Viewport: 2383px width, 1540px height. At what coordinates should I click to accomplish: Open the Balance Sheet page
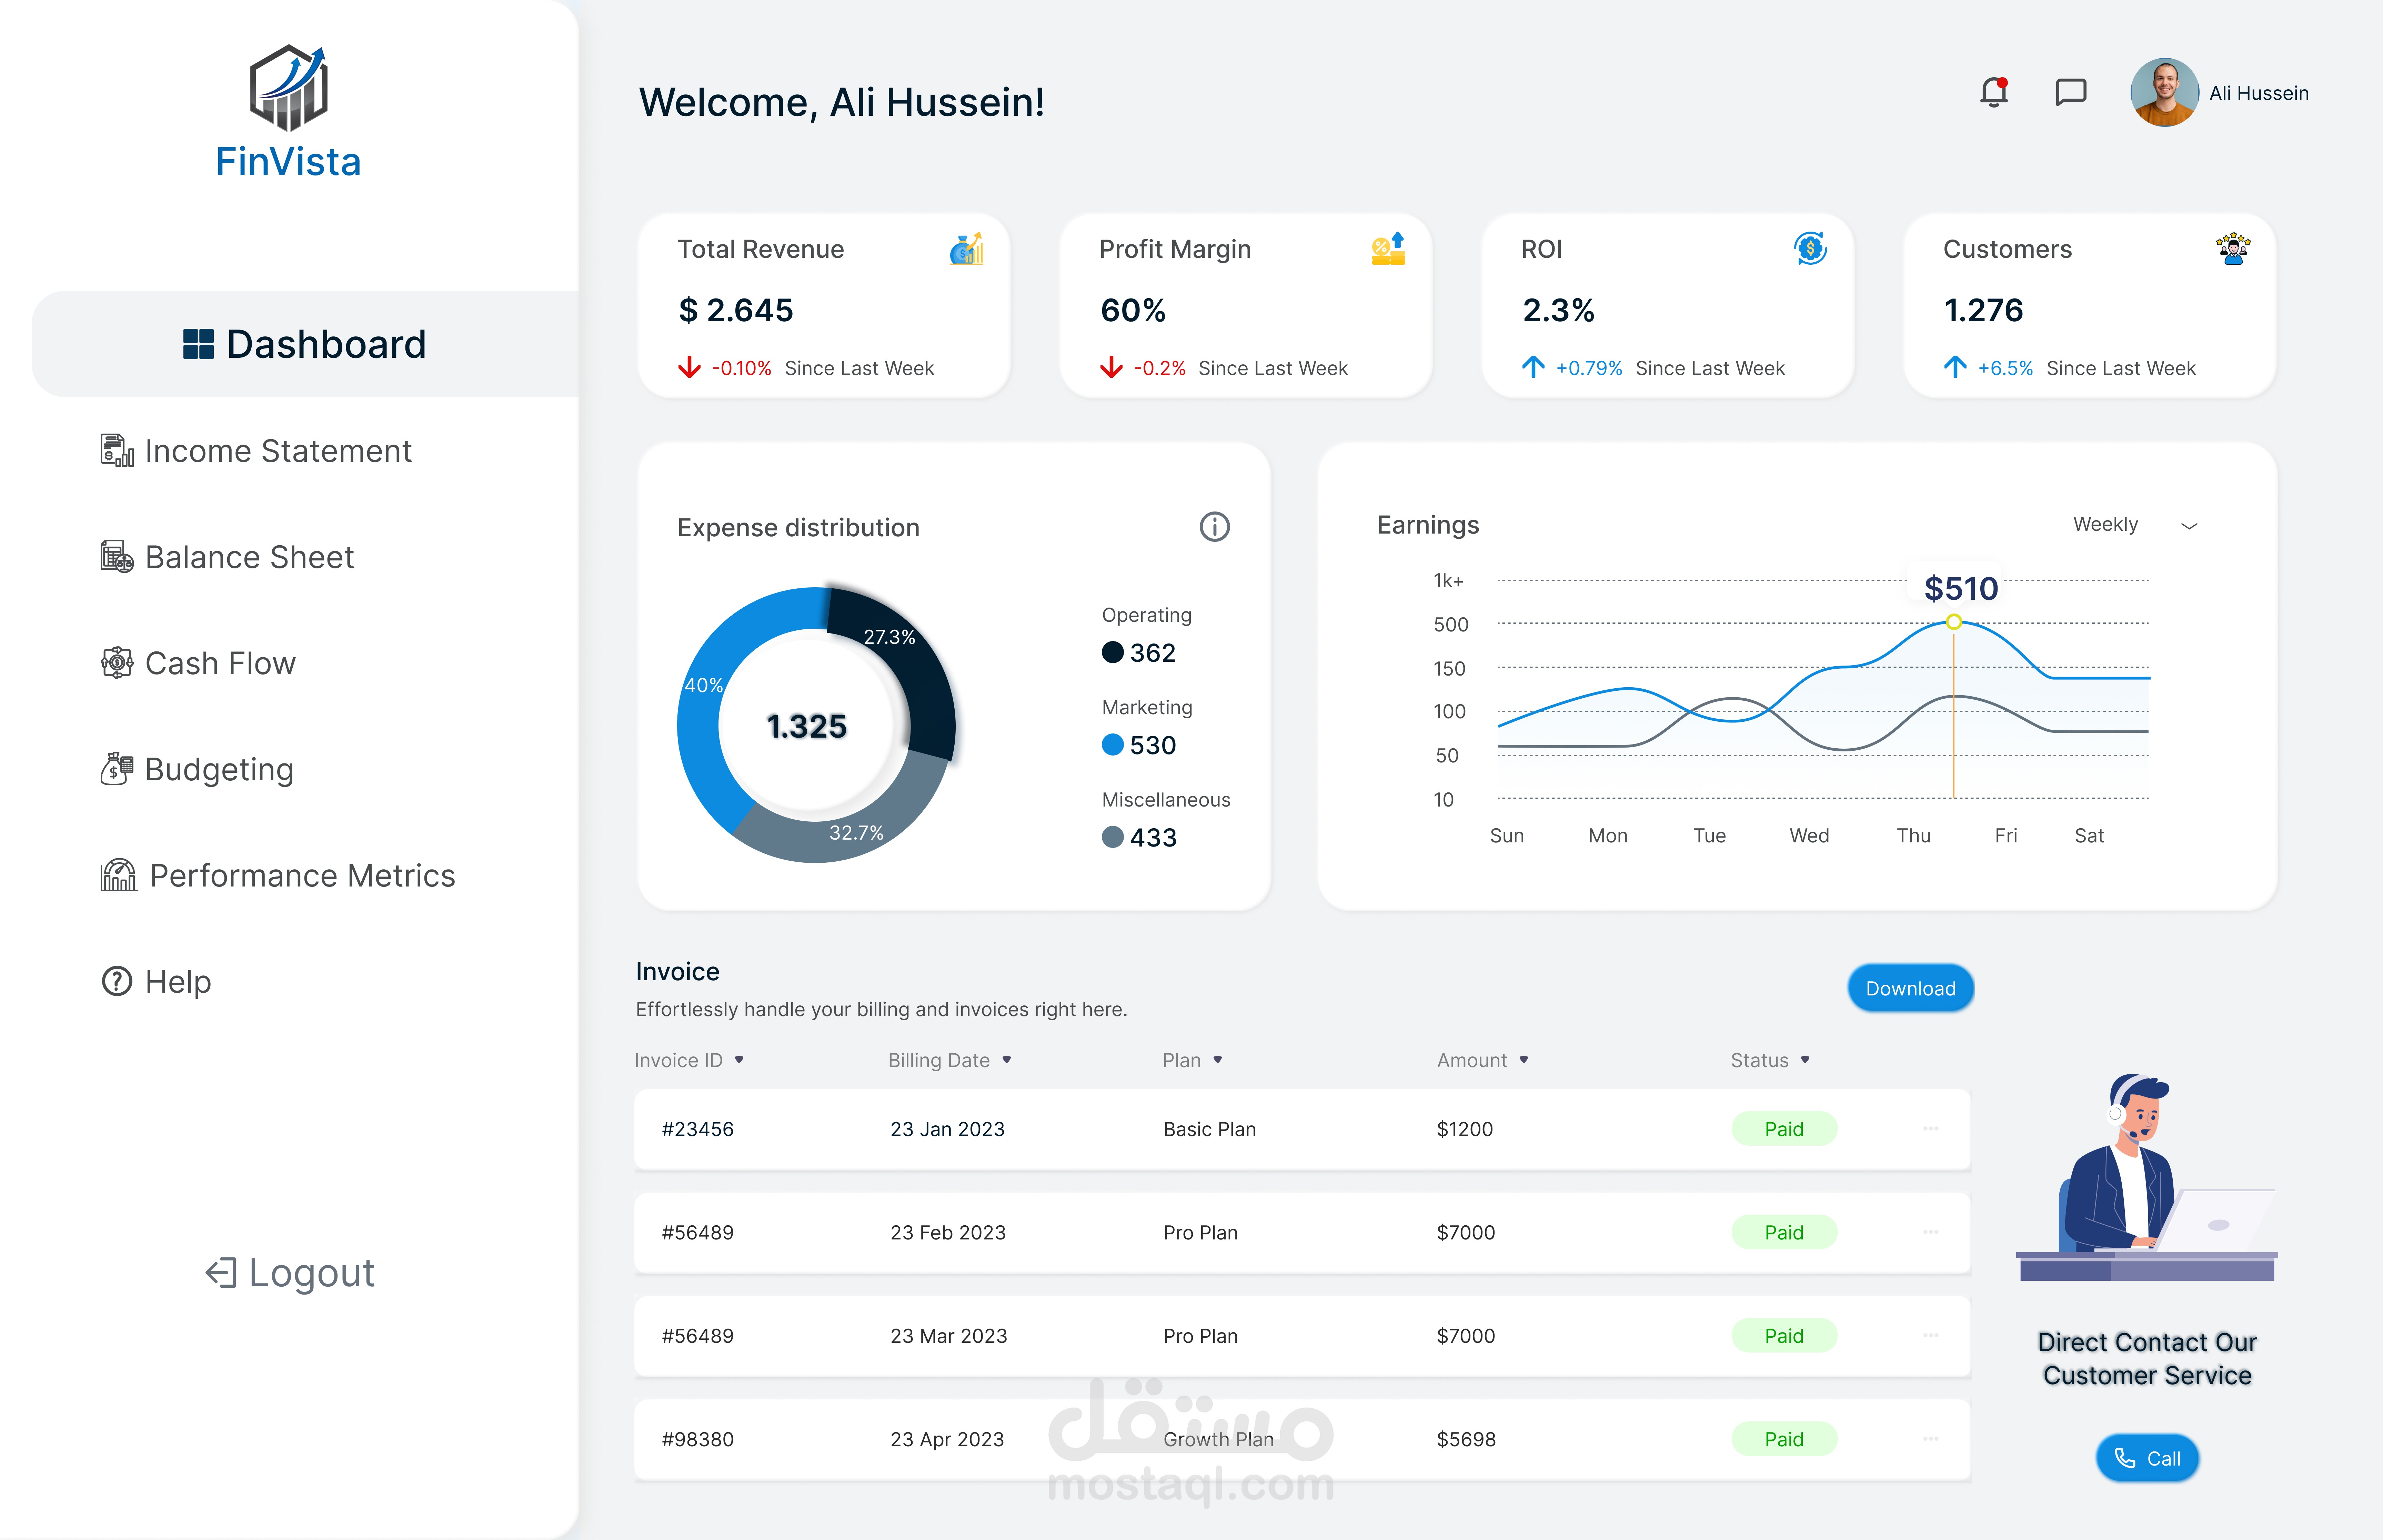click(x=228, y=557)
